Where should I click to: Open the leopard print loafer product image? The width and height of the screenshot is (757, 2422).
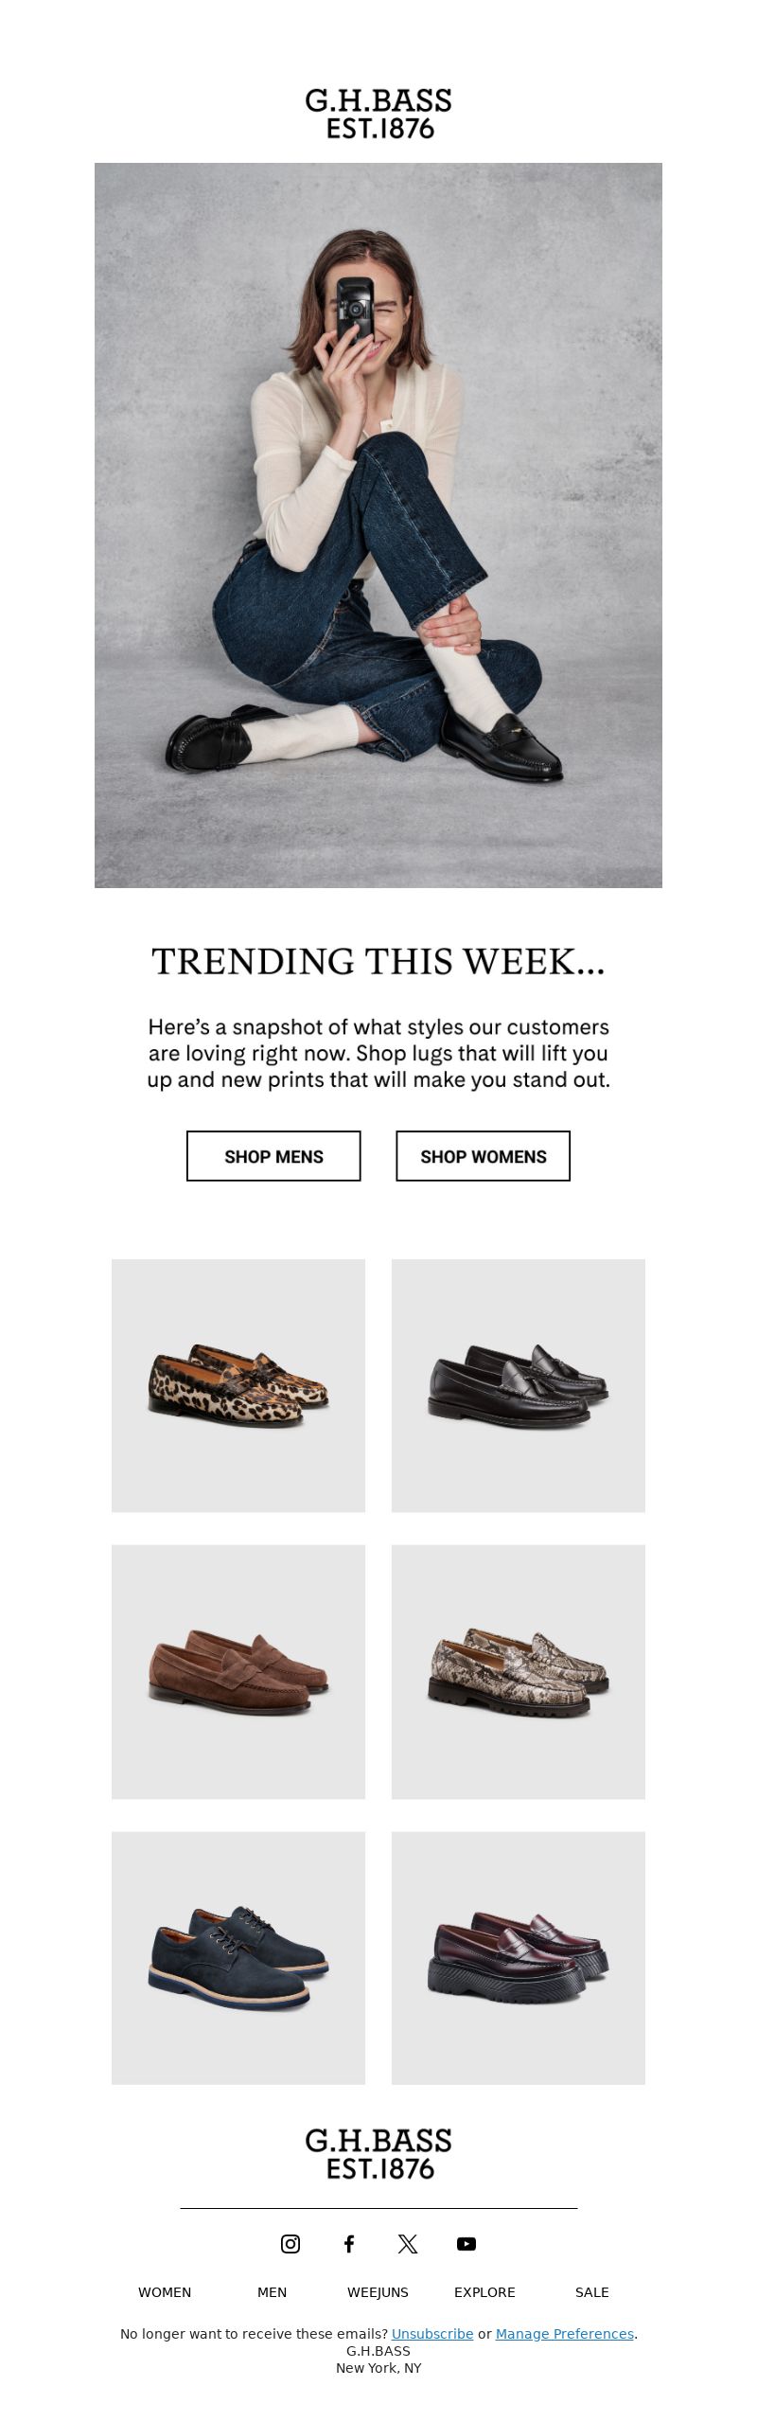pyautogui.click(x=238, y=1385)
